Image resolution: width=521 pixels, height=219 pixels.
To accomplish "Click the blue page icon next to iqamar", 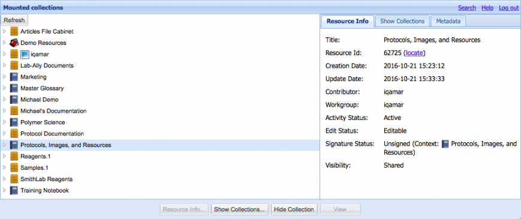I will point(25,54).
